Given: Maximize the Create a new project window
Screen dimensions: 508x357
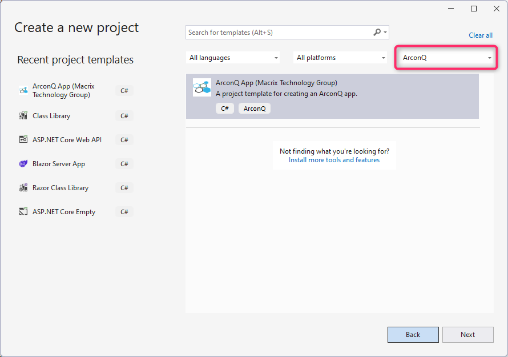Looking at the screenshot, I should (x=474, y=9).
